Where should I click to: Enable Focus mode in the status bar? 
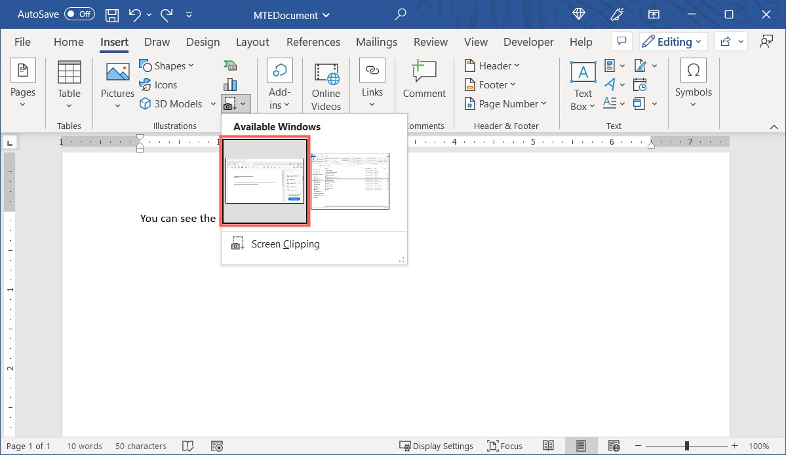coord(504,446)
